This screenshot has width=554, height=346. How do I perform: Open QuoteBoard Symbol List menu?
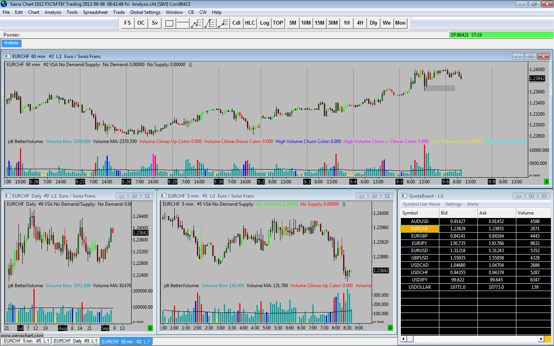click(422, 204)
